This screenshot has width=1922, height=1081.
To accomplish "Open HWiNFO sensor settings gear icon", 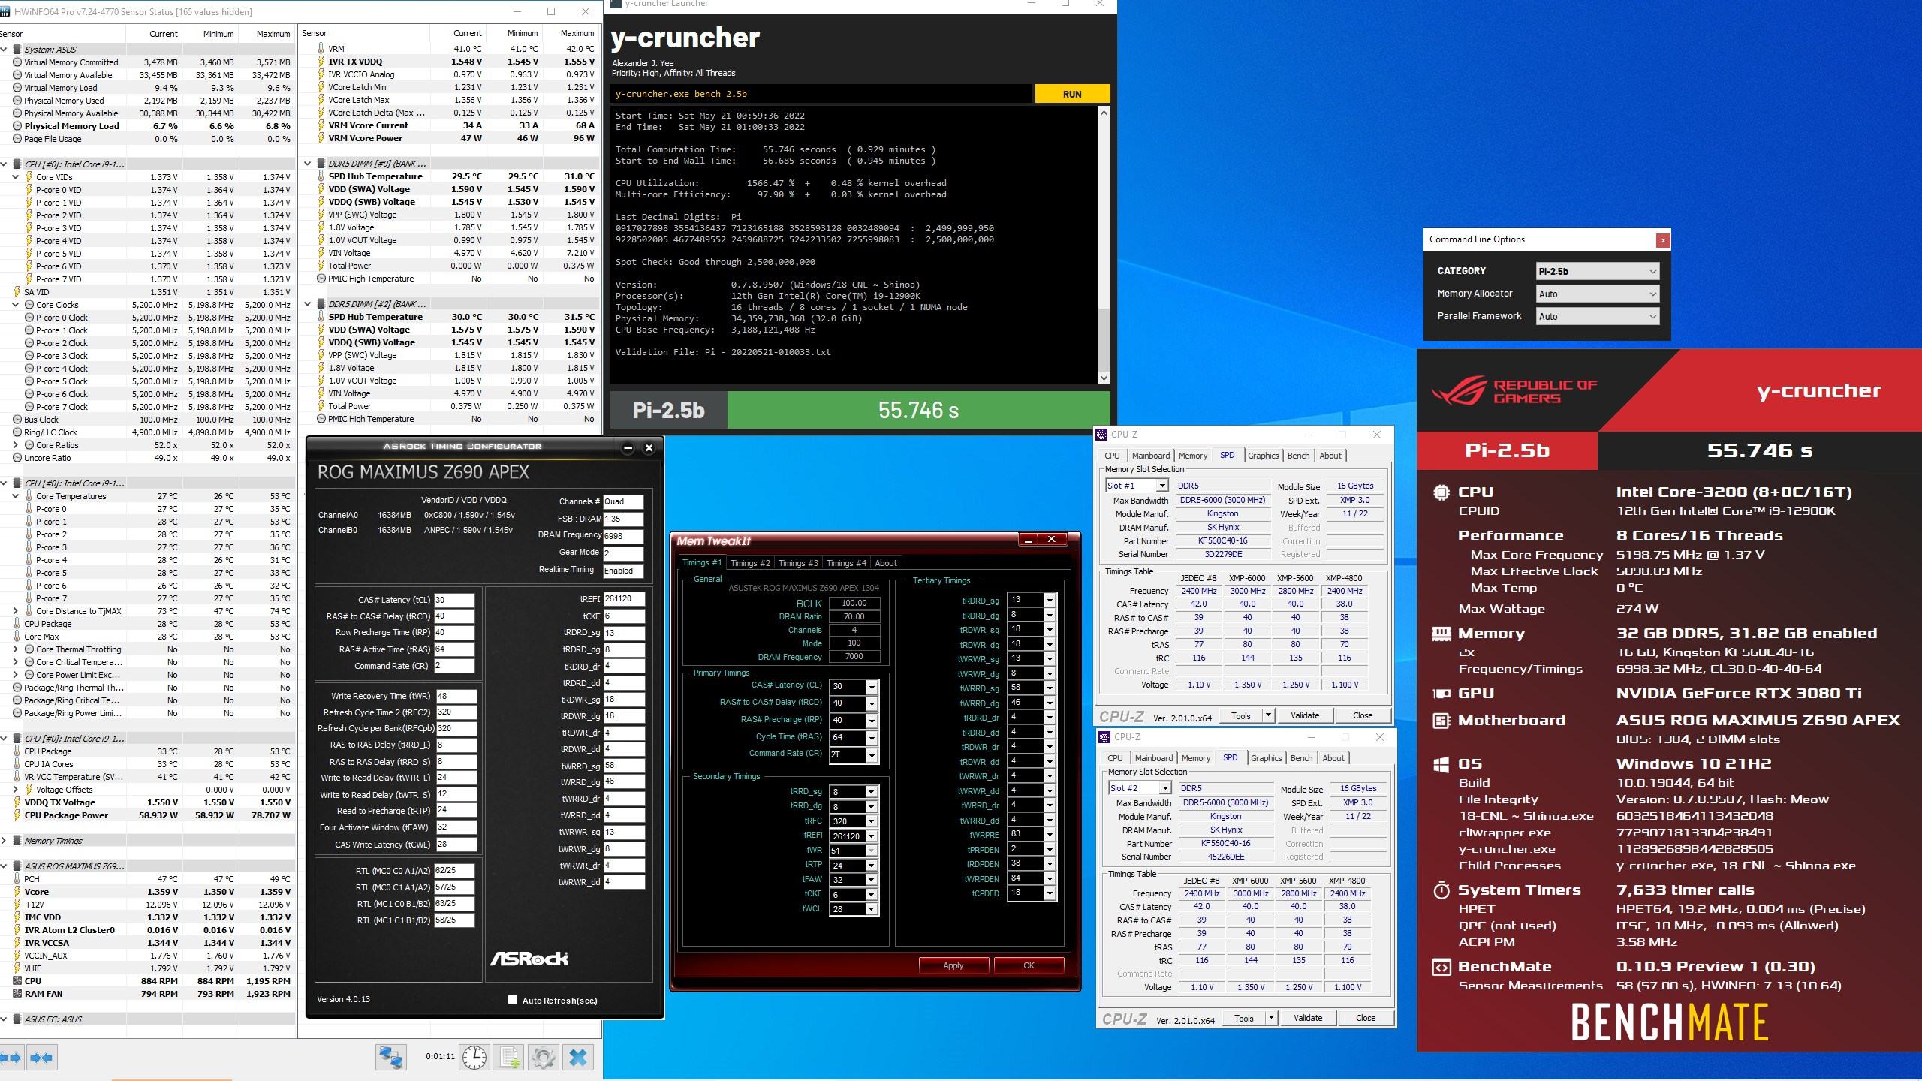I will (x=543, y=1058).
